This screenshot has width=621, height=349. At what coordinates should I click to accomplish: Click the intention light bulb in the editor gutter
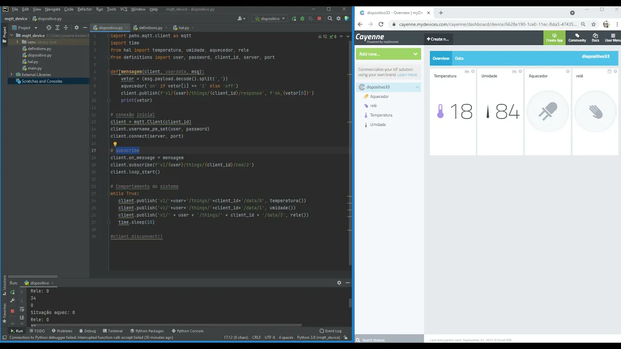click(115, 144)
